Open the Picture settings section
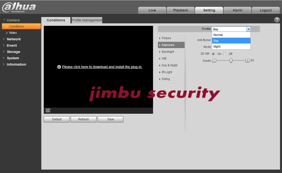Viewport: 282px width, 173px height. pos(171,38)
